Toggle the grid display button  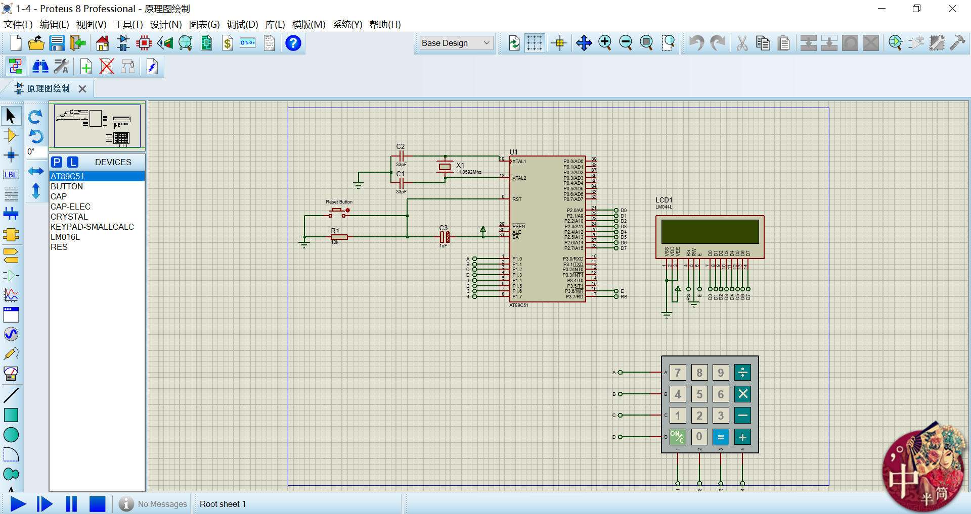tap(535, 43)
